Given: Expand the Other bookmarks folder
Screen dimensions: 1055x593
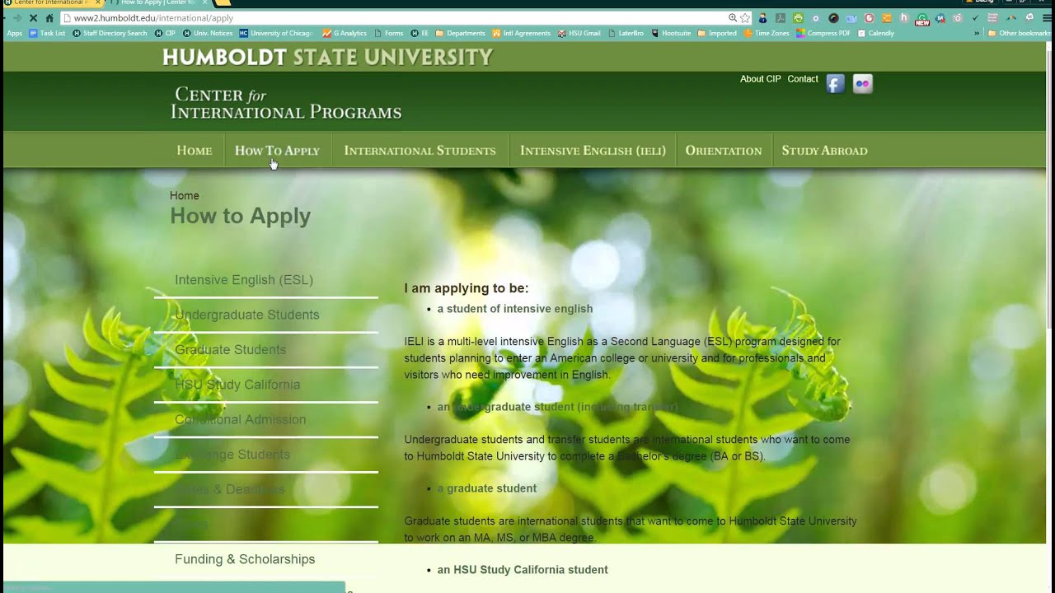Looking at the screenshot, I should [x=1019, y=34].
